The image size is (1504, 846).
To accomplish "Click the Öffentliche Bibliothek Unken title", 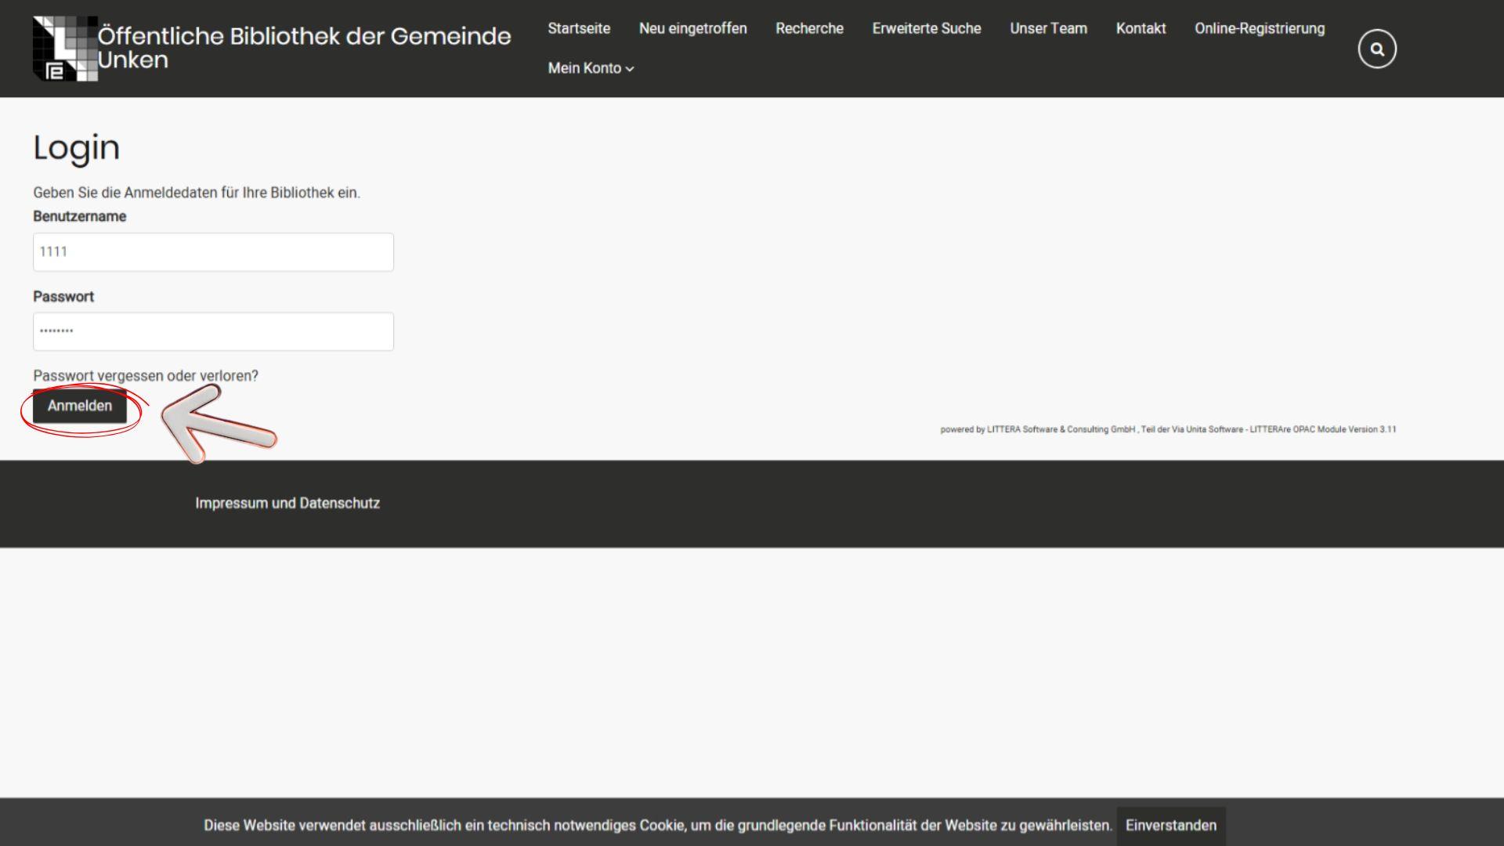I will (304, 47).
